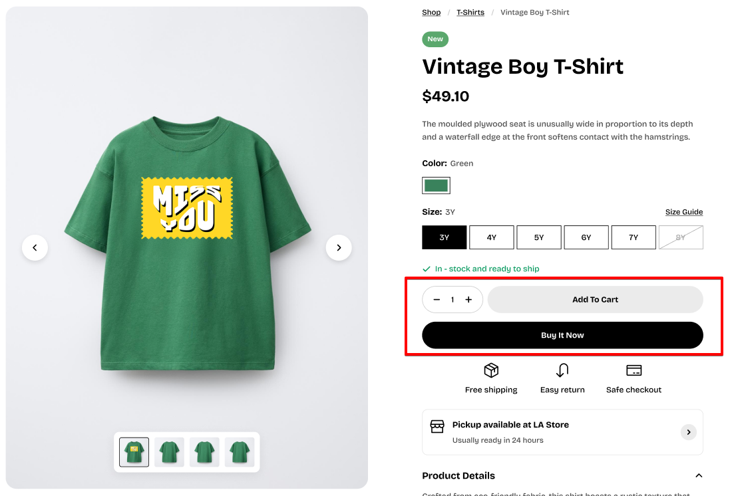Select size 5Y
730x496 pixels.
(539, 237)
